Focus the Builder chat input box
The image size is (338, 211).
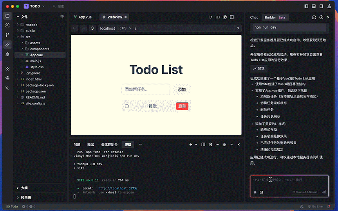(x=289, y=186)
